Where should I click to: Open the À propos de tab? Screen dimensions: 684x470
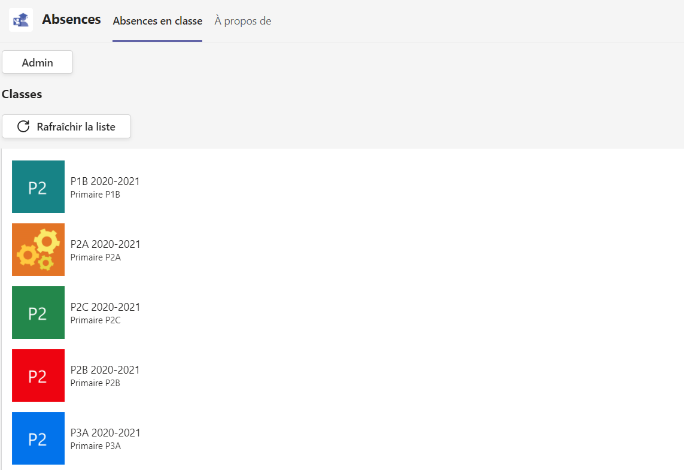point(242,21)
